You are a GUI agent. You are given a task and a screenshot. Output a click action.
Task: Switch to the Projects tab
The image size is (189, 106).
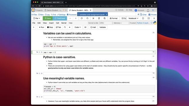coord(39,10)
